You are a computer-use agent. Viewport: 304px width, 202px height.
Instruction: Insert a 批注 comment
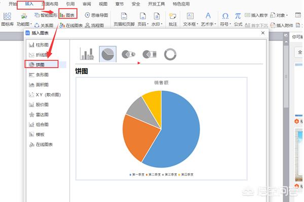[x=173, y=19]
